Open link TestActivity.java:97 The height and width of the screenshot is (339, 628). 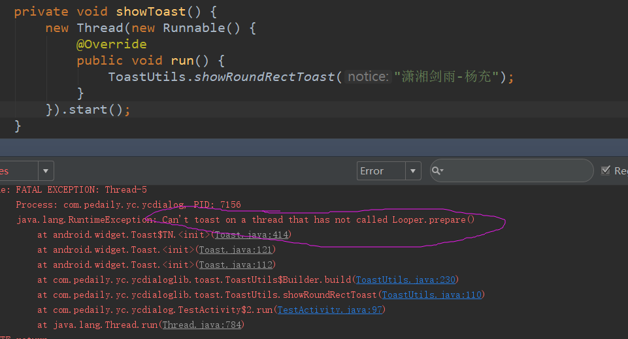pos(329,310)
